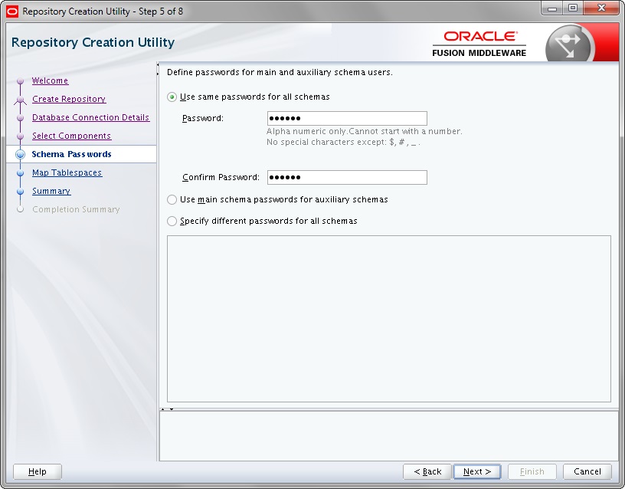Click the Welcome step bullet icon

click(21, 81)
